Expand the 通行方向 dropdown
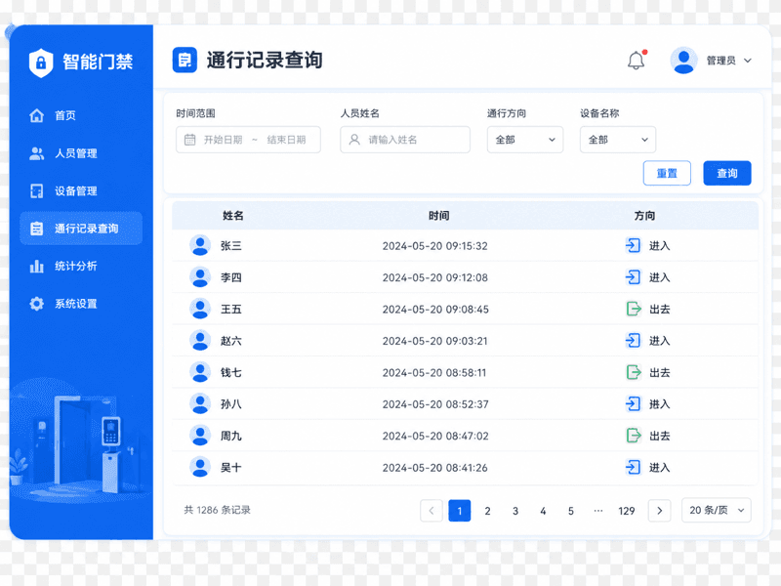 [525, 140]
